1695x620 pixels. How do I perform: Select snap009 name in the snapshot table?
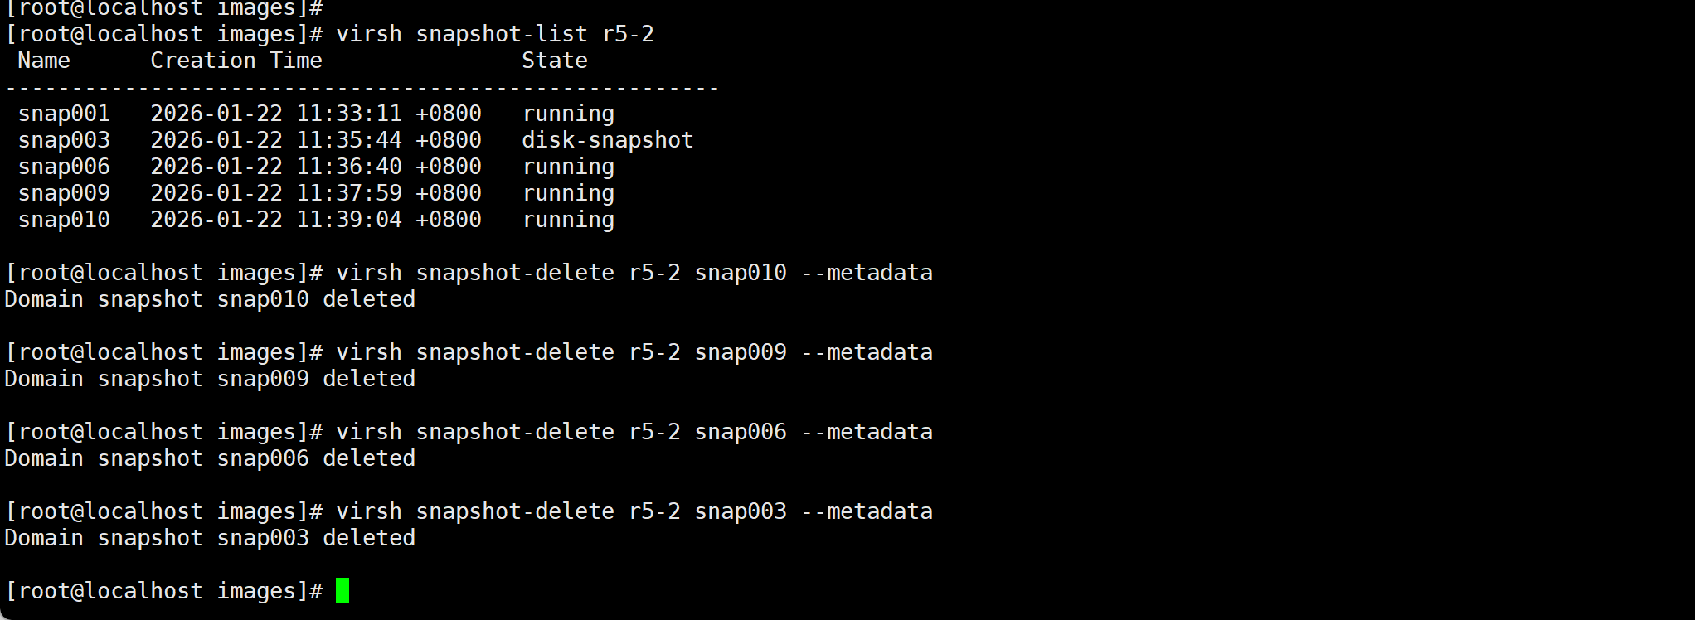click(64, 193)
